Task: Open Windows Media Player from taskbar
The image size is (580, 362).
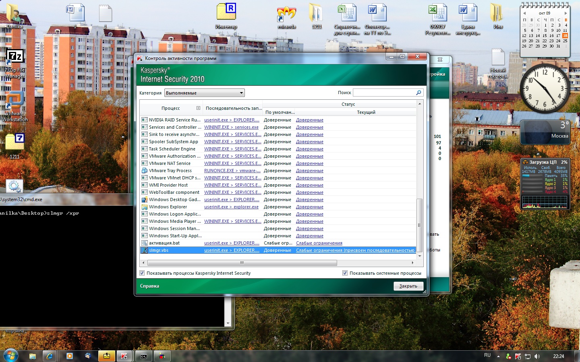Action: [69, 356]
